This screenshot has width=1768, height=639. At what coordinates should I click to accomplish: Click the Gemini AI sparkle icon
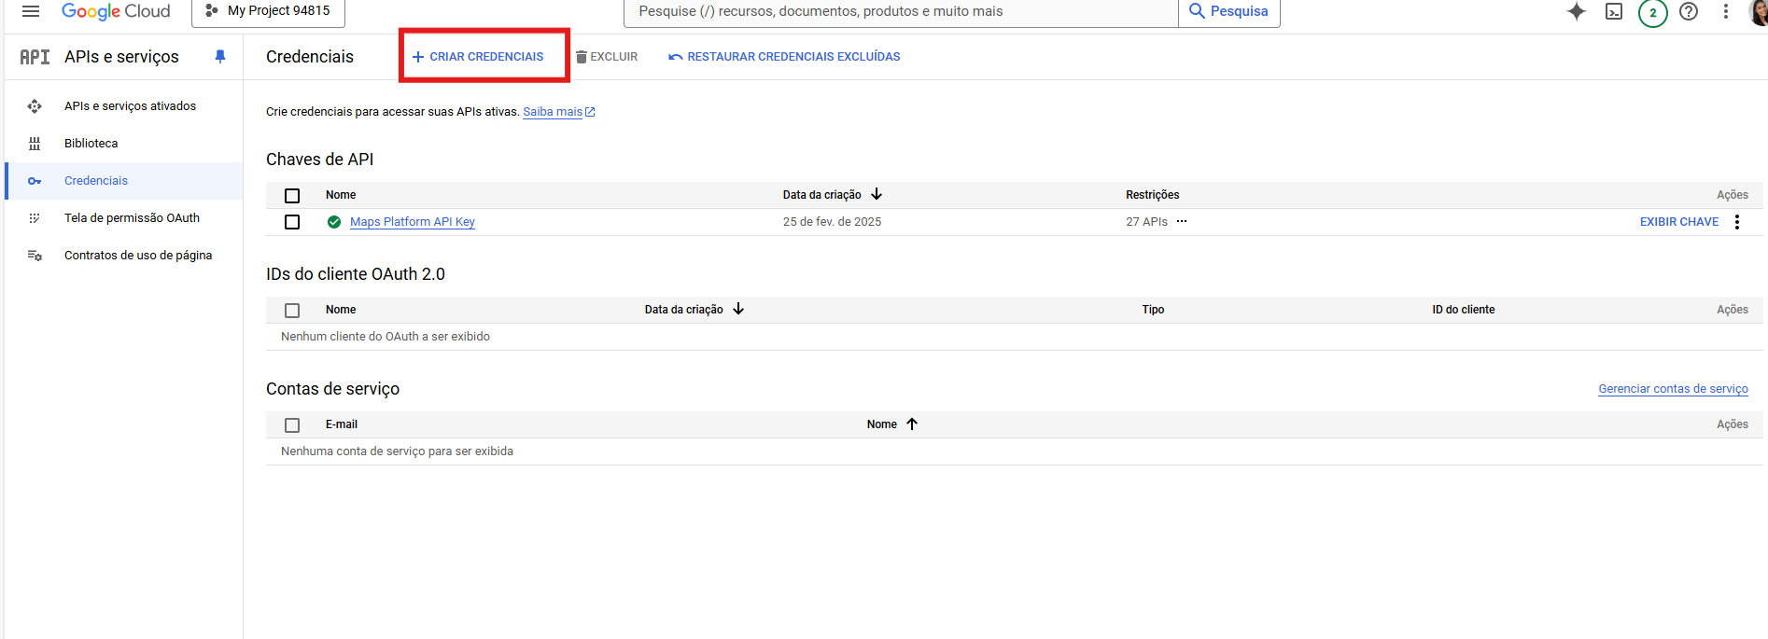(1576, 11)
